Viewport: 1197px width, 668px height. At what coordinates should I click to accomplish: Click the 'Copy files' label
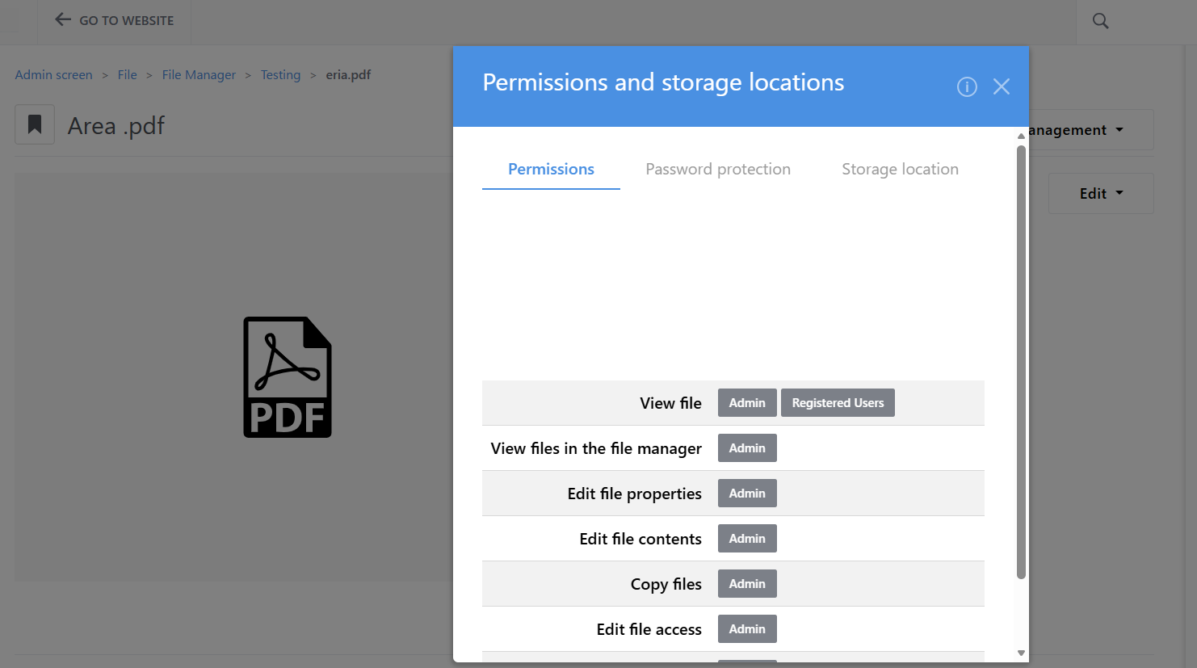coord(666,584)
